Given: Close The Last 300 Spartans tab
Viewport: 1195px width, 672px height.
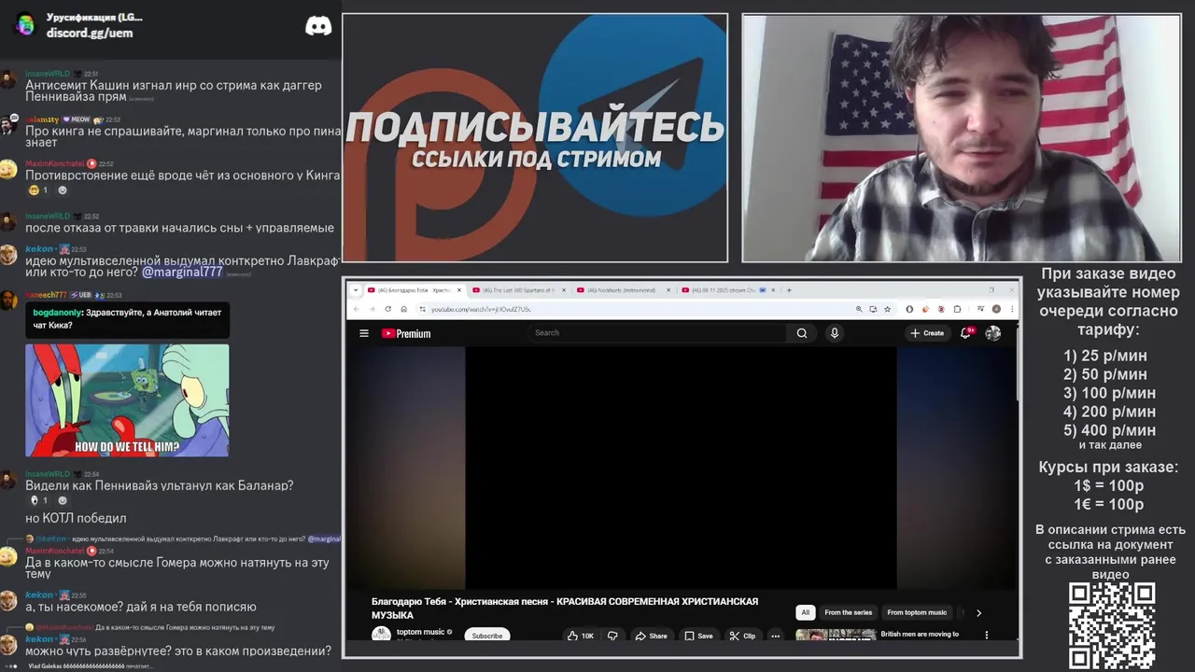Looking at the screenshot, I should click(562, 290).
